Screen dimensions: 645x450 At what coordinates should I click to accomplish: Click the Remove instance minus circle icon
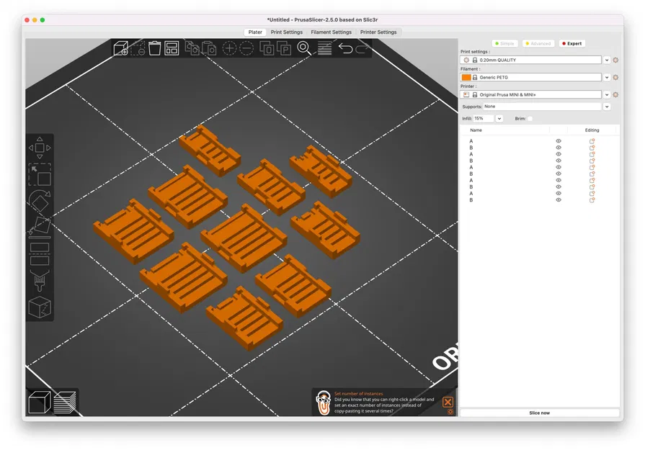pyautogui.click(x=246, y=48)
